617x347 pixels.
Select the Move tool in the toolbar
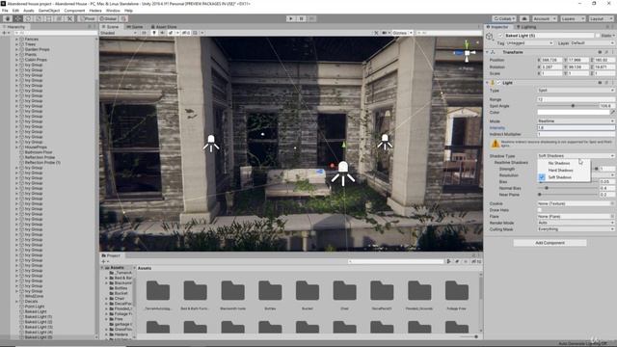point(18,18)
